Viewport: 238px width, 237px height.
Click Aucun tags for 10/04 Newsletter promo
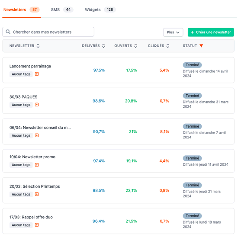21,165
